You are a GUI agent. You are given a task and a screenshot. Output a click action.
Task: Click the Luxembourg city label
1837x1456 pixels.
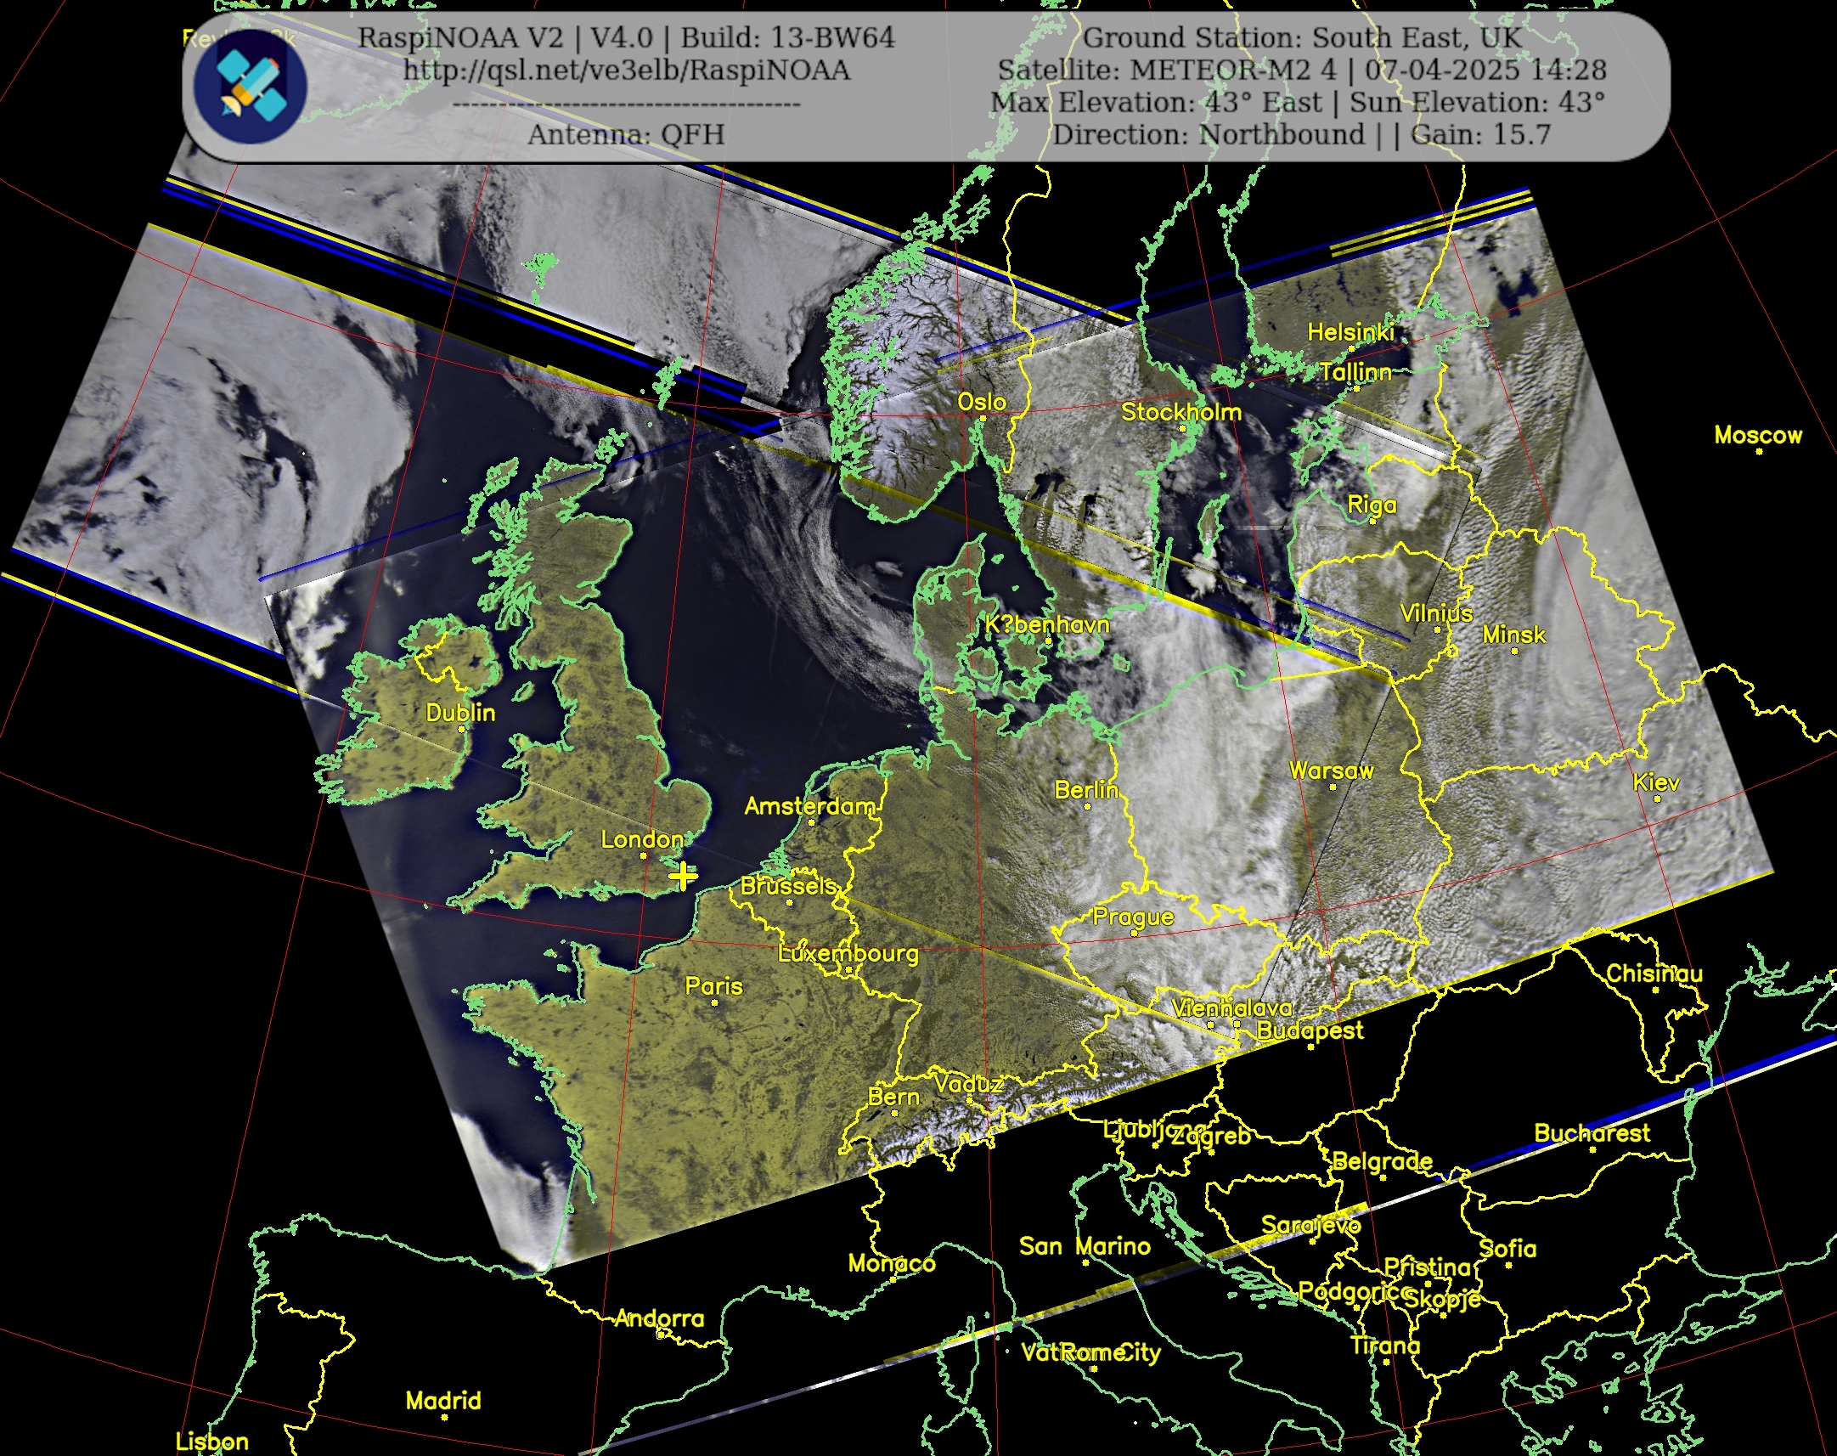848,954
